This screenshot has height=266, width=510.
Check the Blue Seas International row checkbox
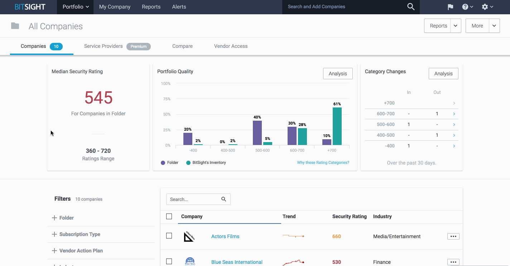coord(169,261)
